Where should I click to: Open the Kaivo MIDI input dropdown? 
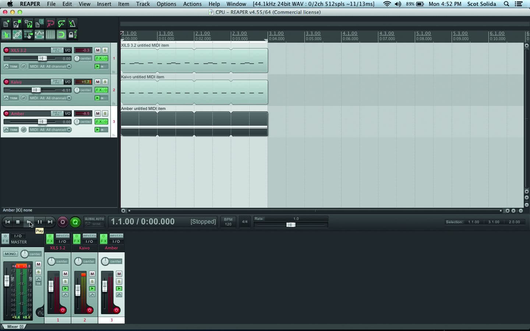[x=50, y=98]
